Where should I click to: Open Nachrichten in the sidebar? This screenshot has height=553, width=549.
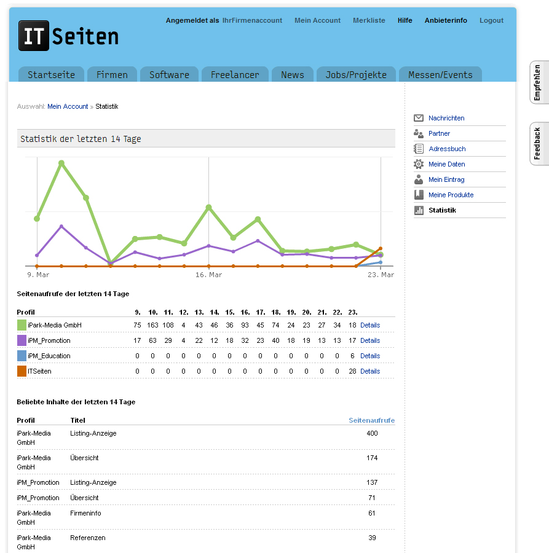(446, 118)
